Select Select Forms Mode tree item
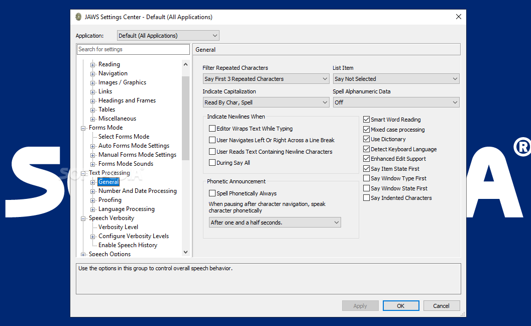The height and width of the screenshot is (326, 531). [124, 137]
